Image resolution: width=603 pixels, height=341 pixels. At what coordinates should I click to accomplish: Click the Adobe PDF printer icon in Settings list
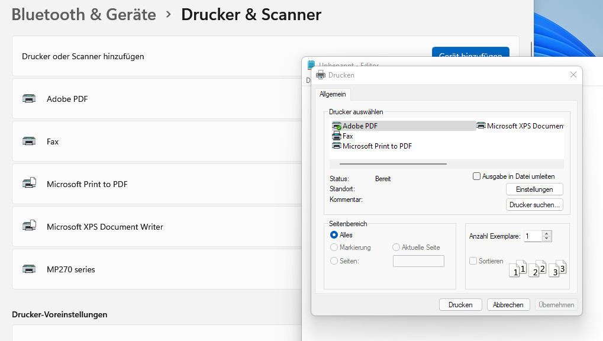[x=29, y=98]
